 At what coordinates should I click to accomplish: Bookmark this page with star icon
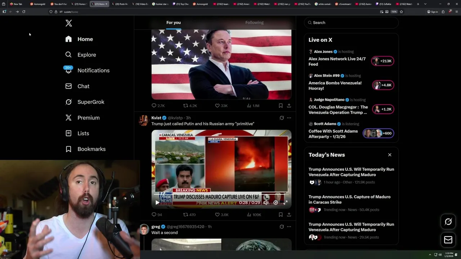pos(401,12)
